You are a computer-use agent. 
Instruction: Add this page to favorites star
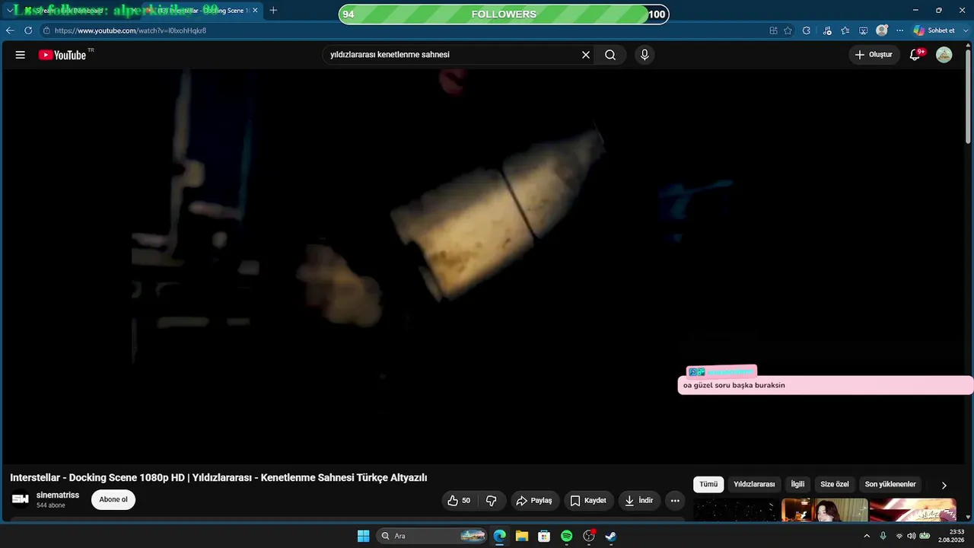click(x=788, y=30)
